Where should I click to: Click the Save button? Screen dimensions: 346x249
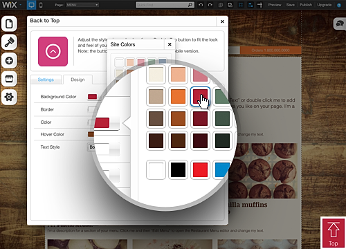291,5
